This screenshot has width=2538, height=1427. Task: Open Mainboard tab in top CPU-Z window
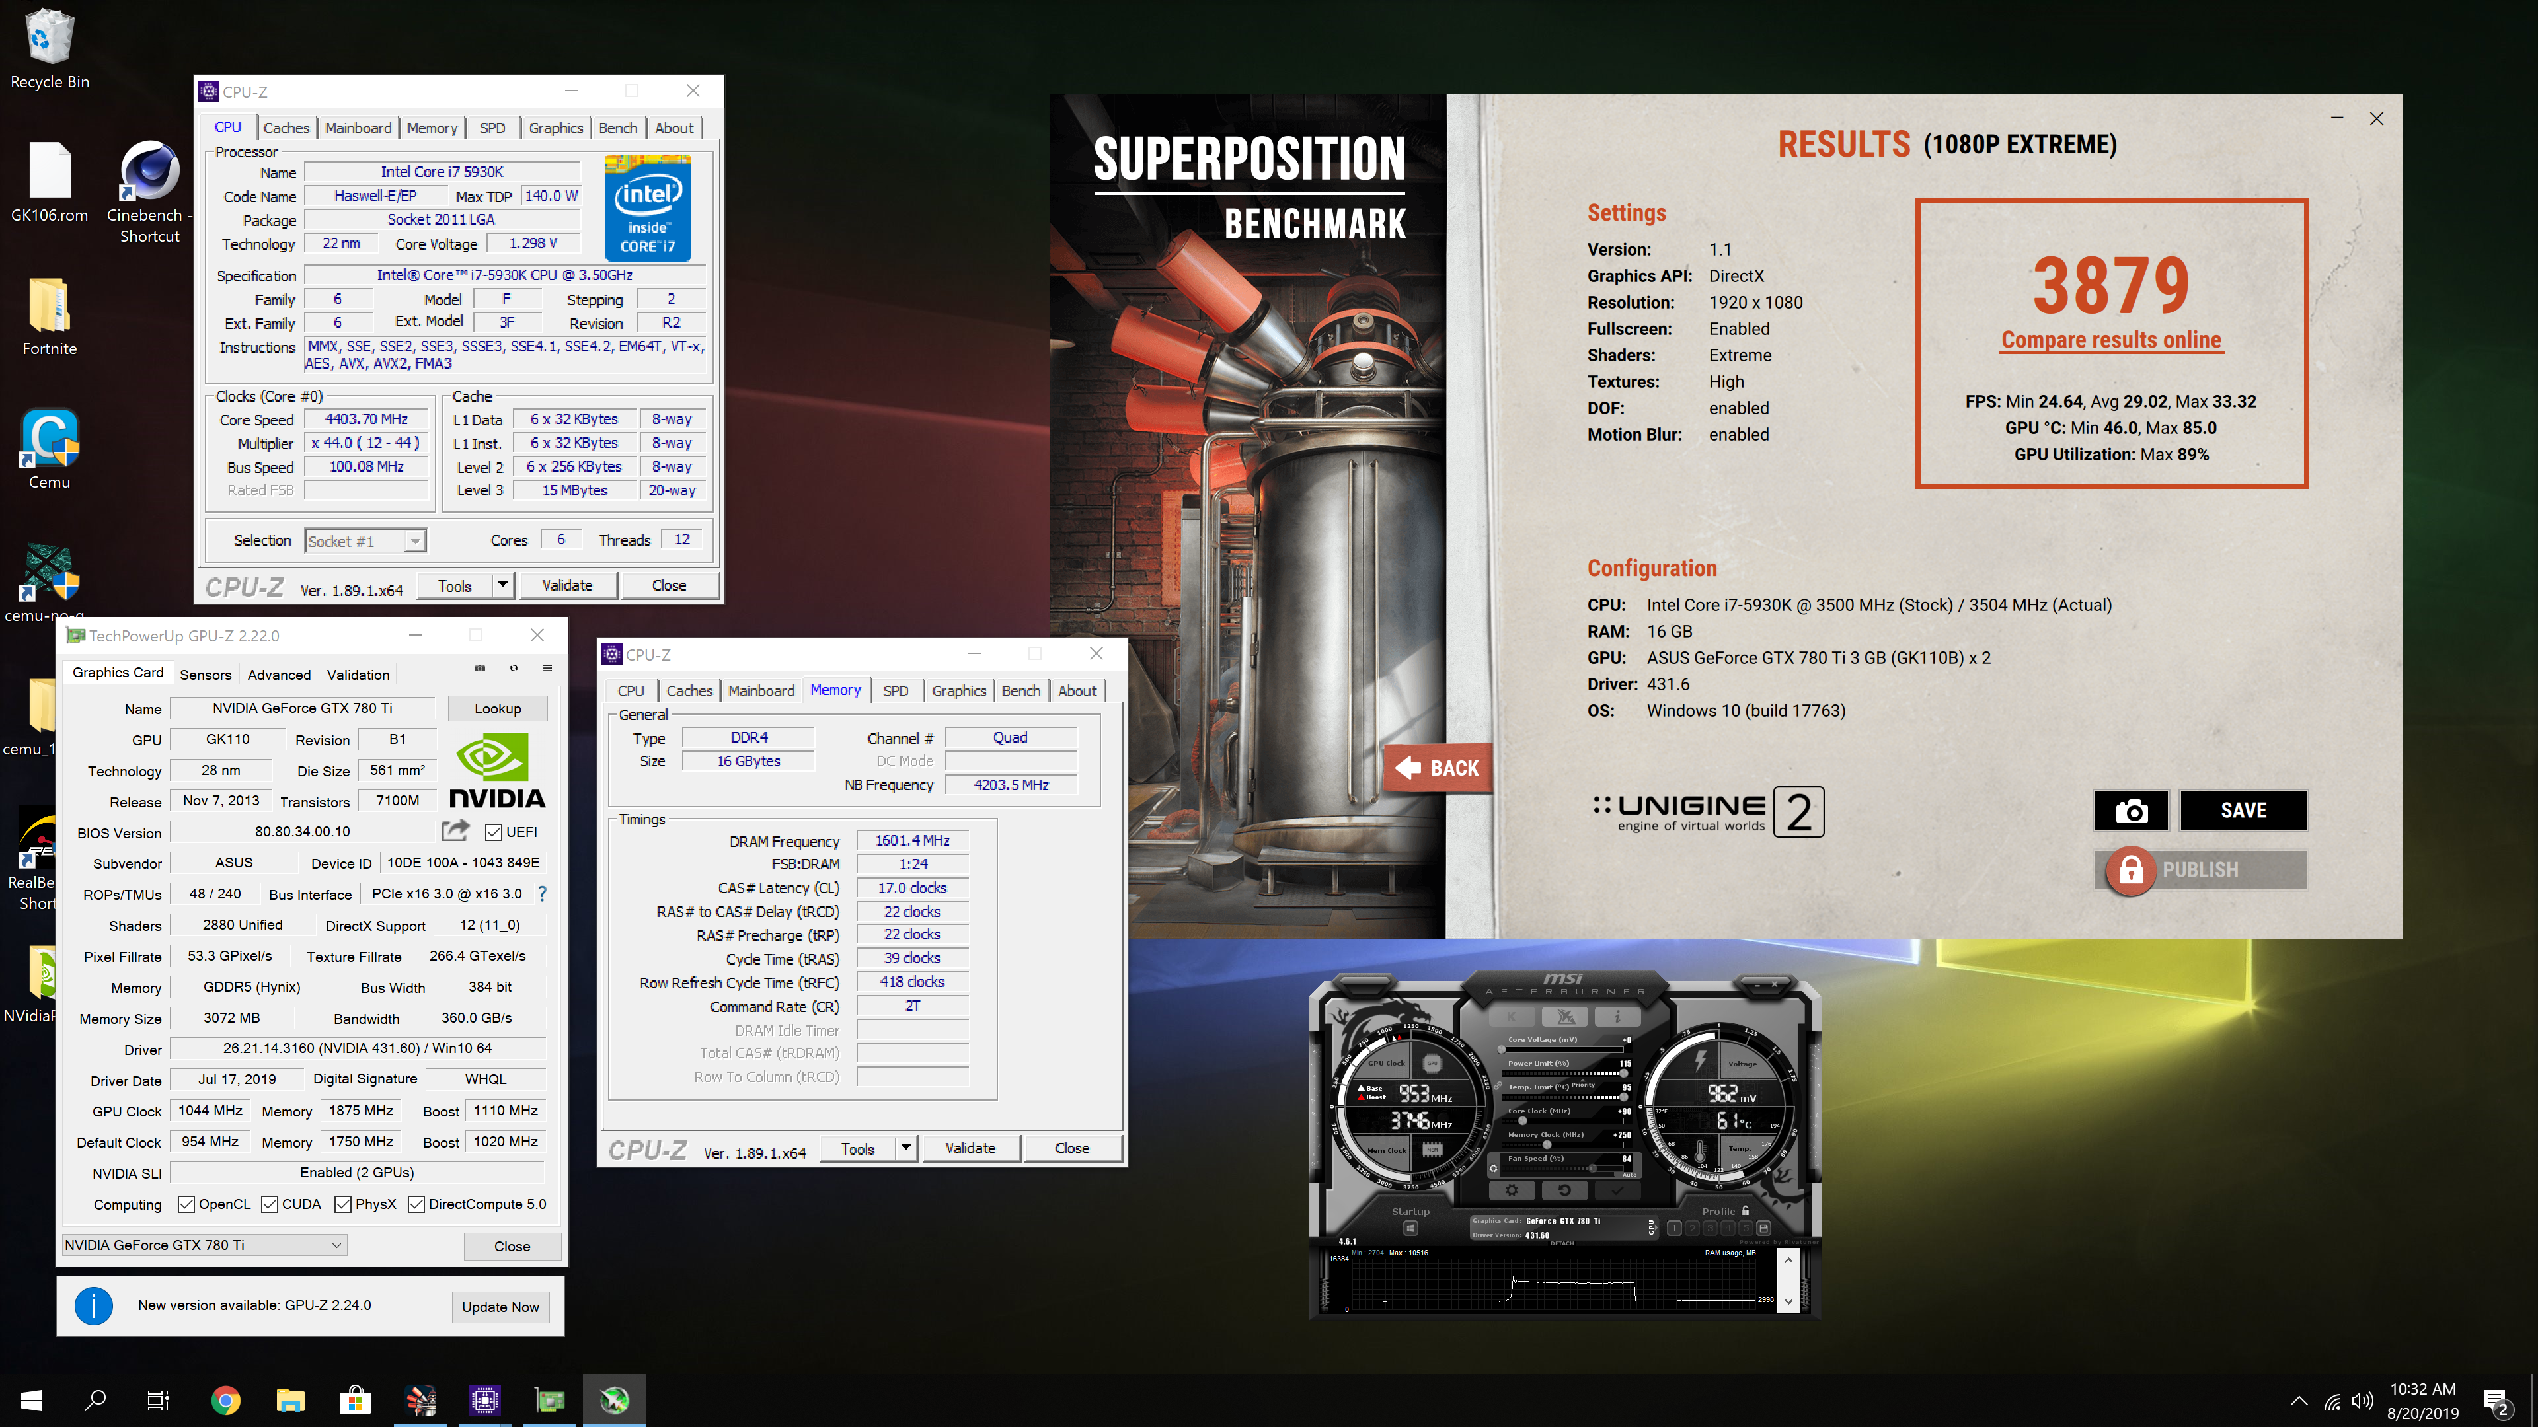pyautogui.click(x=358, y=128)
